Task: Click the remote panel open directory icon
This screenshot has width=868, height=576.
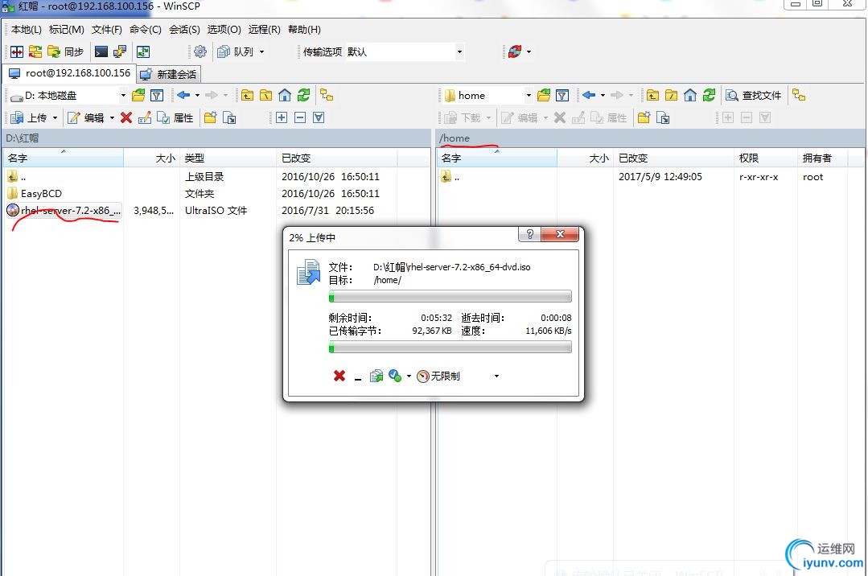Action: (544, 95)
